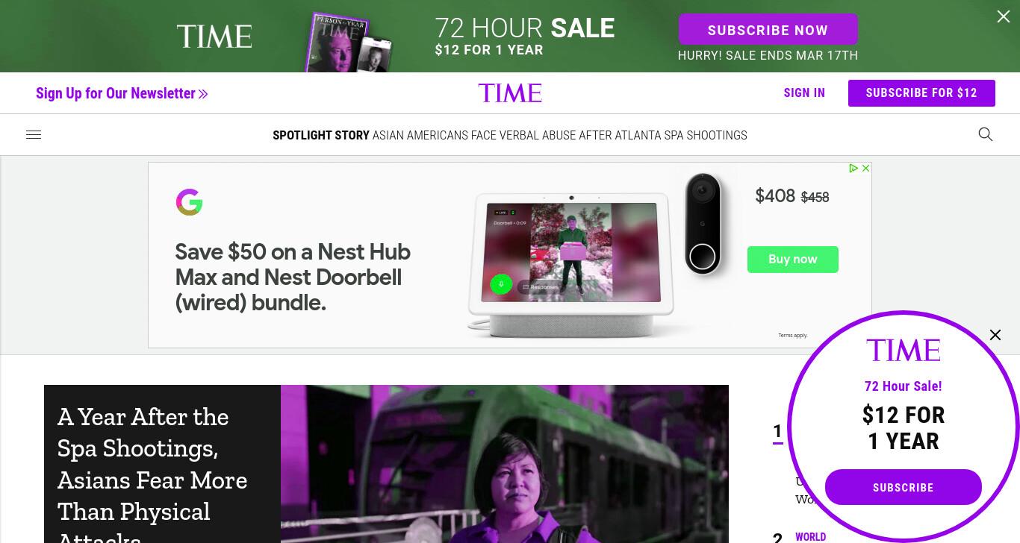Dismiss the circular 72 Hour Sale popup
This screenshot has width=1020, height=543.
coord(995,335)
